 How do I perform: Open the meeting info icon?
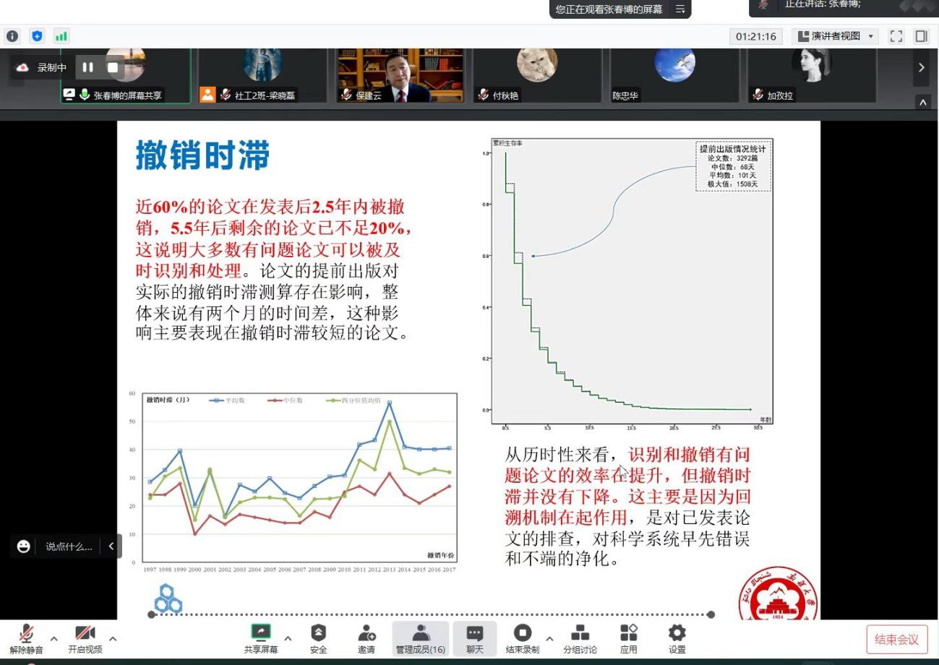[12, 36]
